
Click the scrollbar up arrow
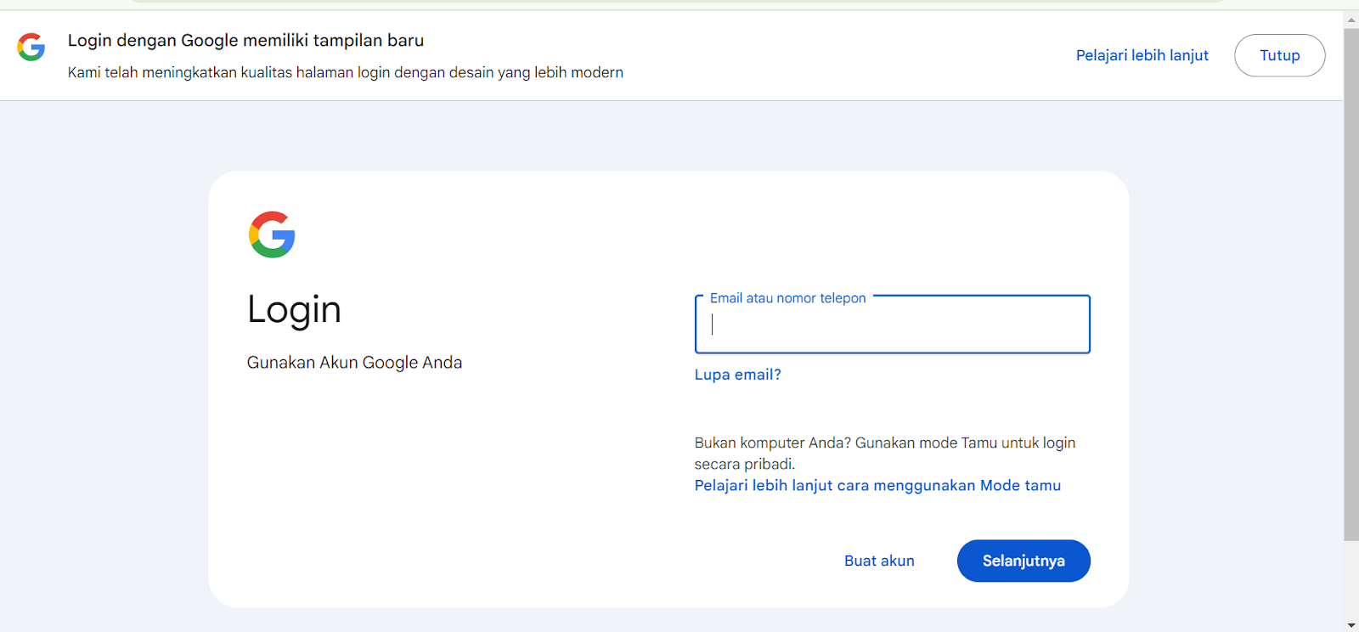(1351, 20)
